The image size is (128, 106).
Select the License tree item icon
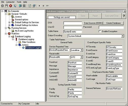coord(13,17)
